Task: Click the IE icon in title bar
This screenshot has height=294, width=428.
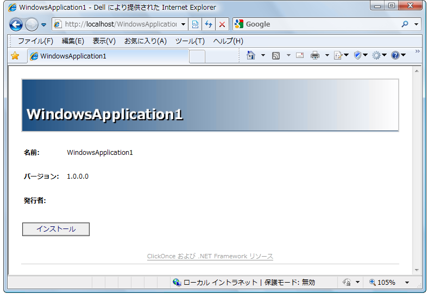Action: coord(12,8)
